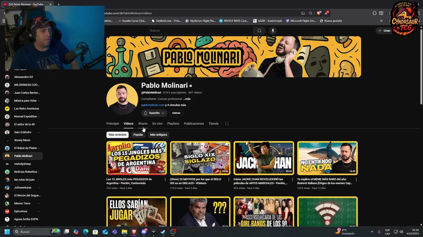Open File Explorer from the taskbar
Screen dimensions: 423x237
124,232
